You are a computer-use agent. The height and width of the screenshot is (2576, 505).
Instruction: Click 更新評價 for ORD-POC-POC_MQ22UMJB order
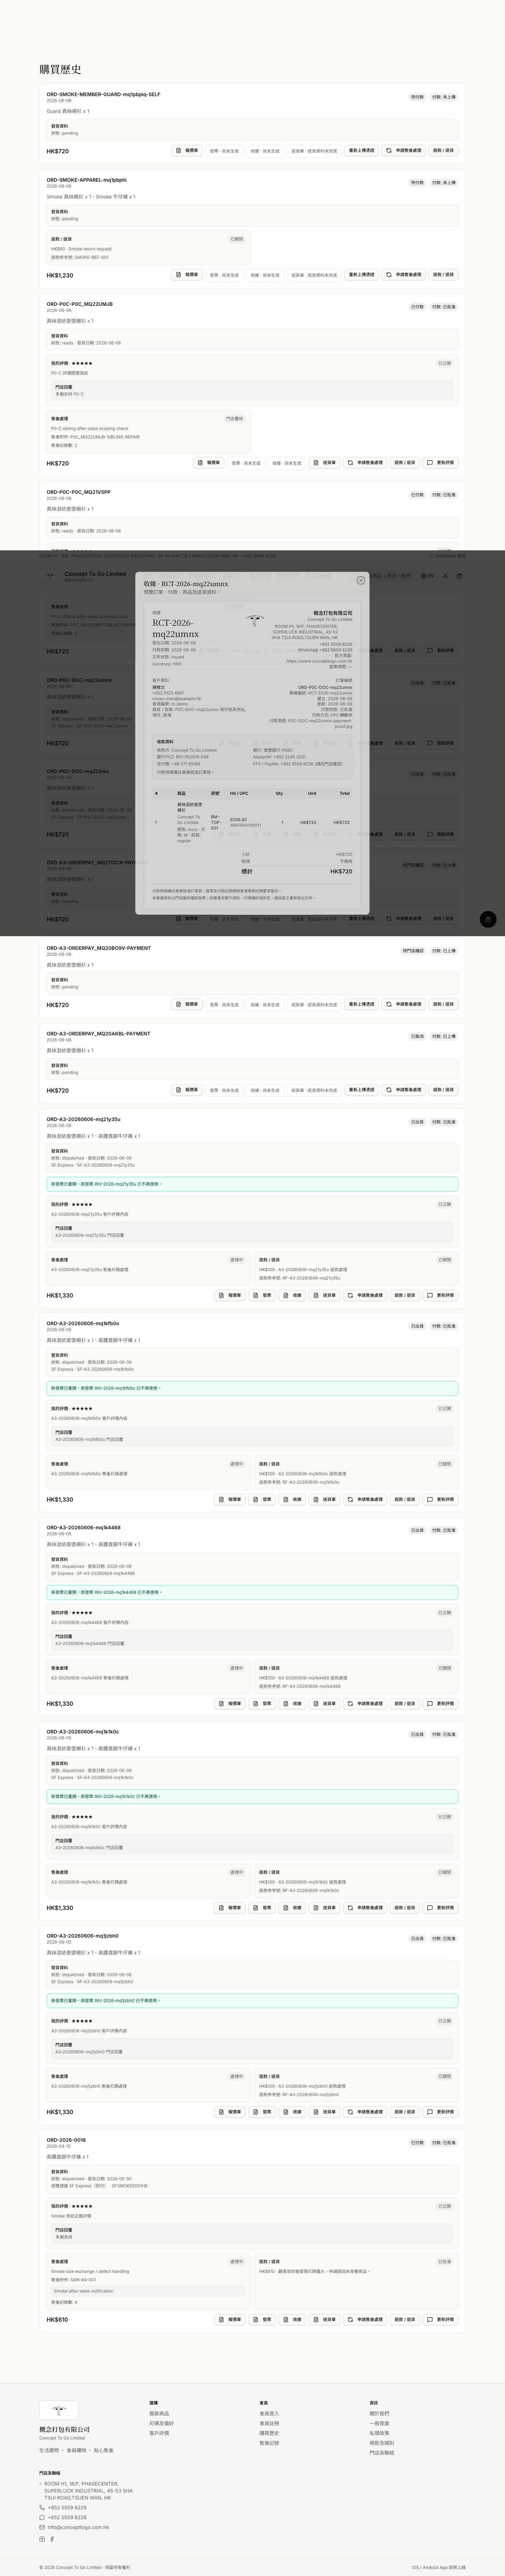pyautogui.click(x=440, y=463)
